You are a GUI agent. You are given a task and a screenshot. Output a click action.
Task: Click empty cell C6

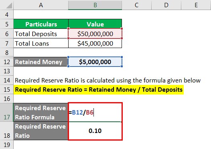coord(137,34)
